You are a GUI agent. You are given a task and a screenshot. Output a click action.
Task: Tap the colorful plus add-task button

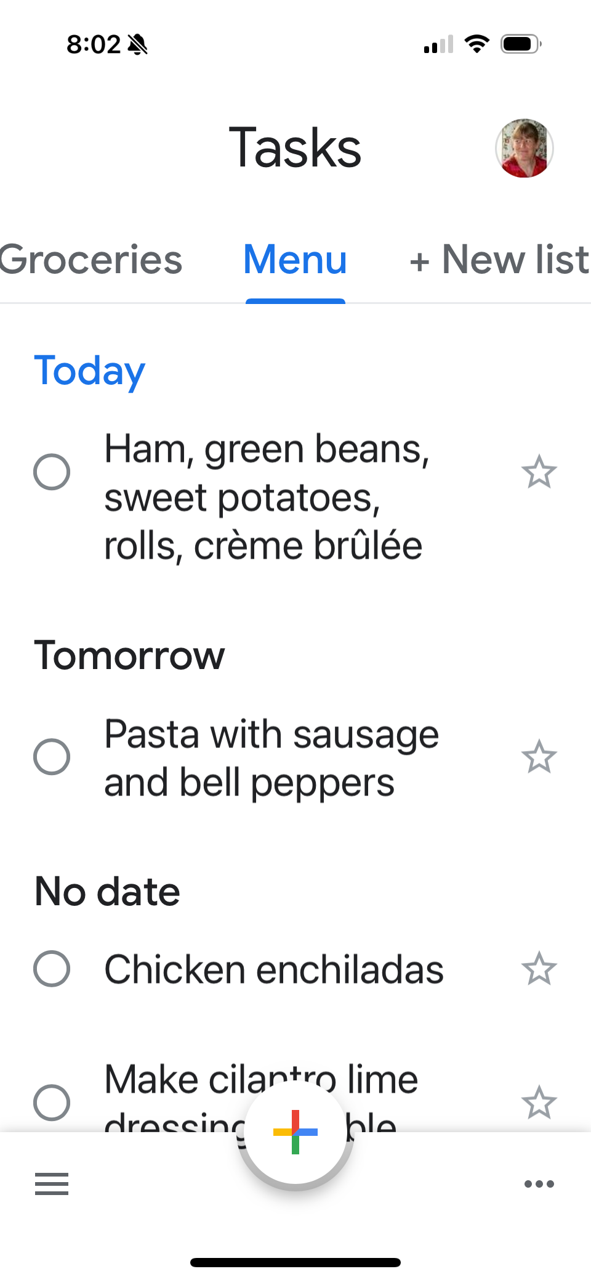coord(295,1132)
